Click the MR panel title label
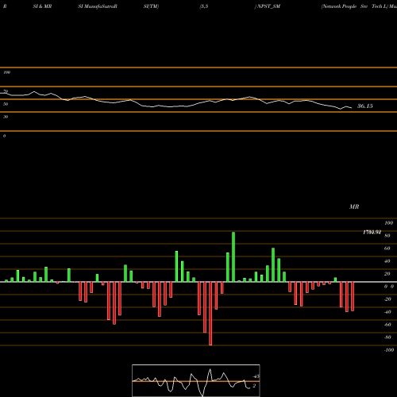 click(354, 206)
